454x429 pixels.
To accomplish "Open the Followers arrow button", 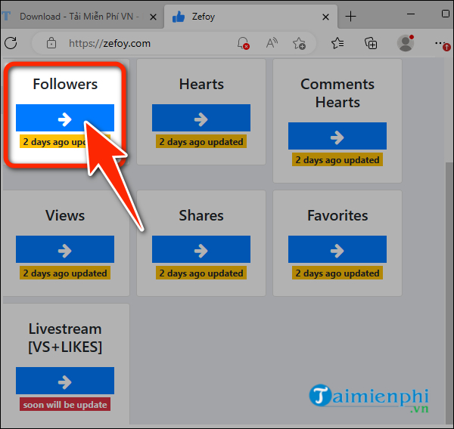I will point(65,118).
